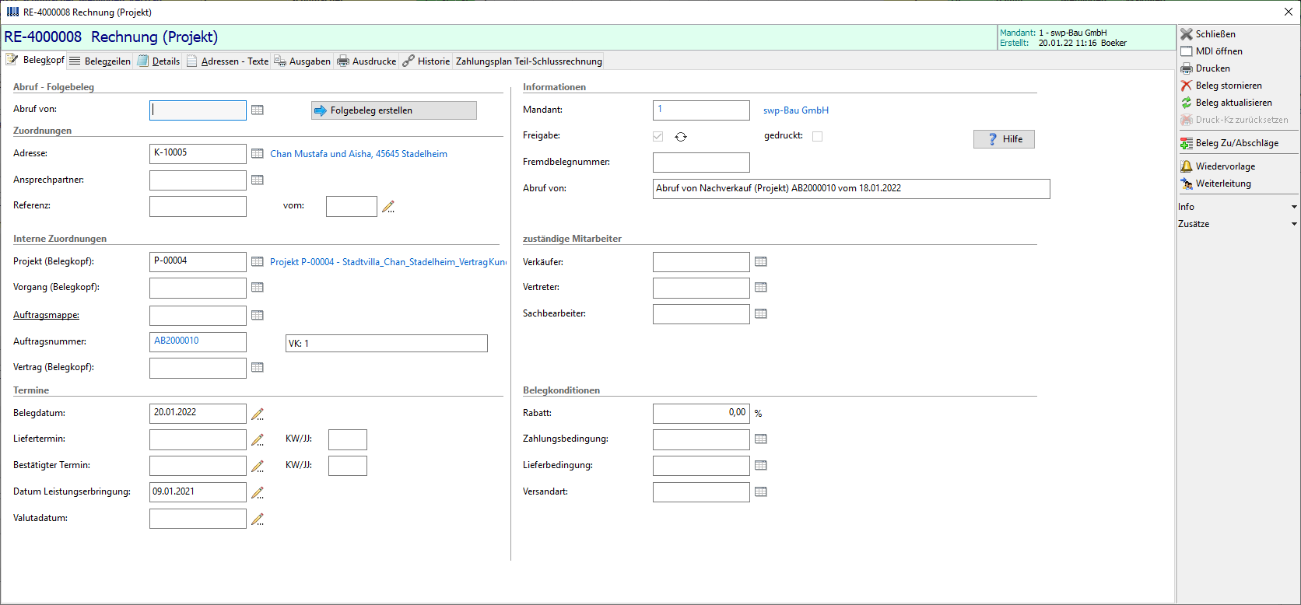Viewport: 1301px width, 605px height.
Task: Open lookup icon for Verkäufer field
Action: [761, 262]
